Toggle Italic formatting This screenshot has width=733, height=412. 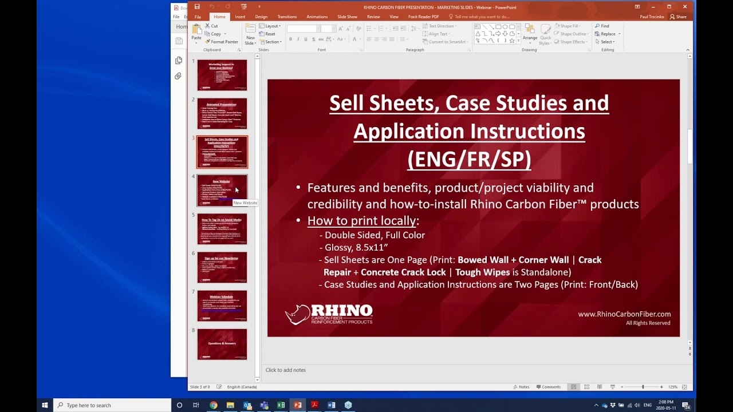298,39
